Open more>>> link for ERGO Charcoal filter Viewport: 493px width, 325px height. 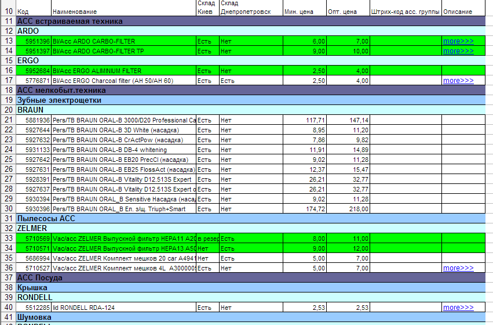pos(458,81)
